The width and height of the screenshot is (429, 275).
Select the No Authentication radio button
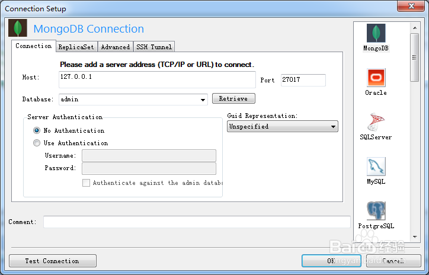pyautogui.click(x=37, y=130)
